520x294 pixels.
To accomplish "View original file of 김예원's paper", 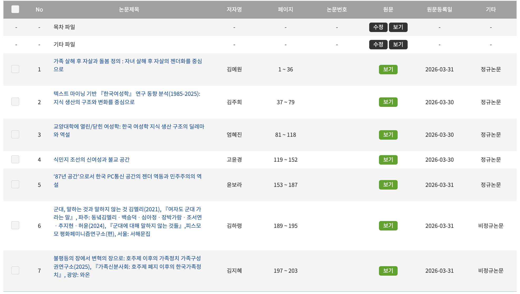I will (388, 70).
